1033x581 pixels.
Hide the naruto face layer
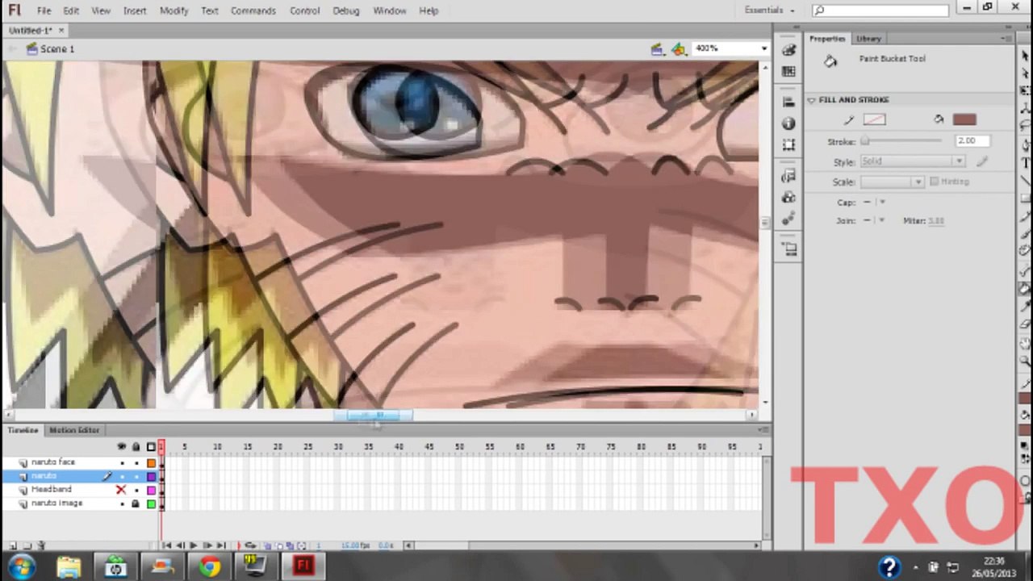coord(122,462)
